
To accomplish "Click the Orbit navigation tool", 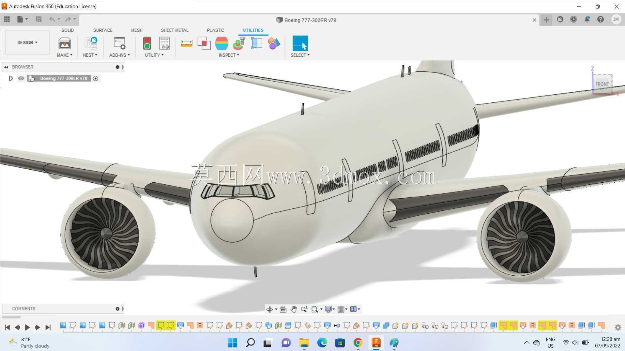I will (270, 309).
